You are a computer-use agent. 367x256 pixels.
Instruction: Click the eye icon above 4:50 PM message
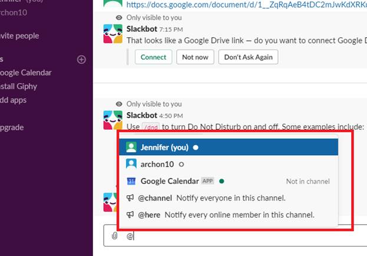119,104
